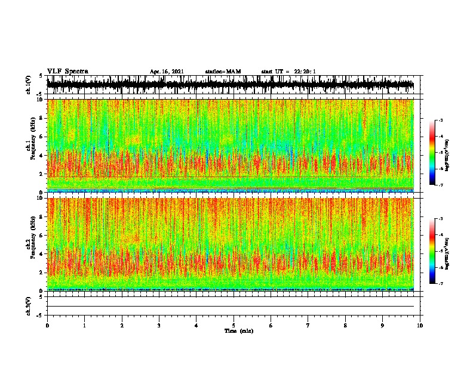Viewport: 473px width, 365px height.
Task: Click the ch.1 color bar "-3" top value
Action: [441, 120]
